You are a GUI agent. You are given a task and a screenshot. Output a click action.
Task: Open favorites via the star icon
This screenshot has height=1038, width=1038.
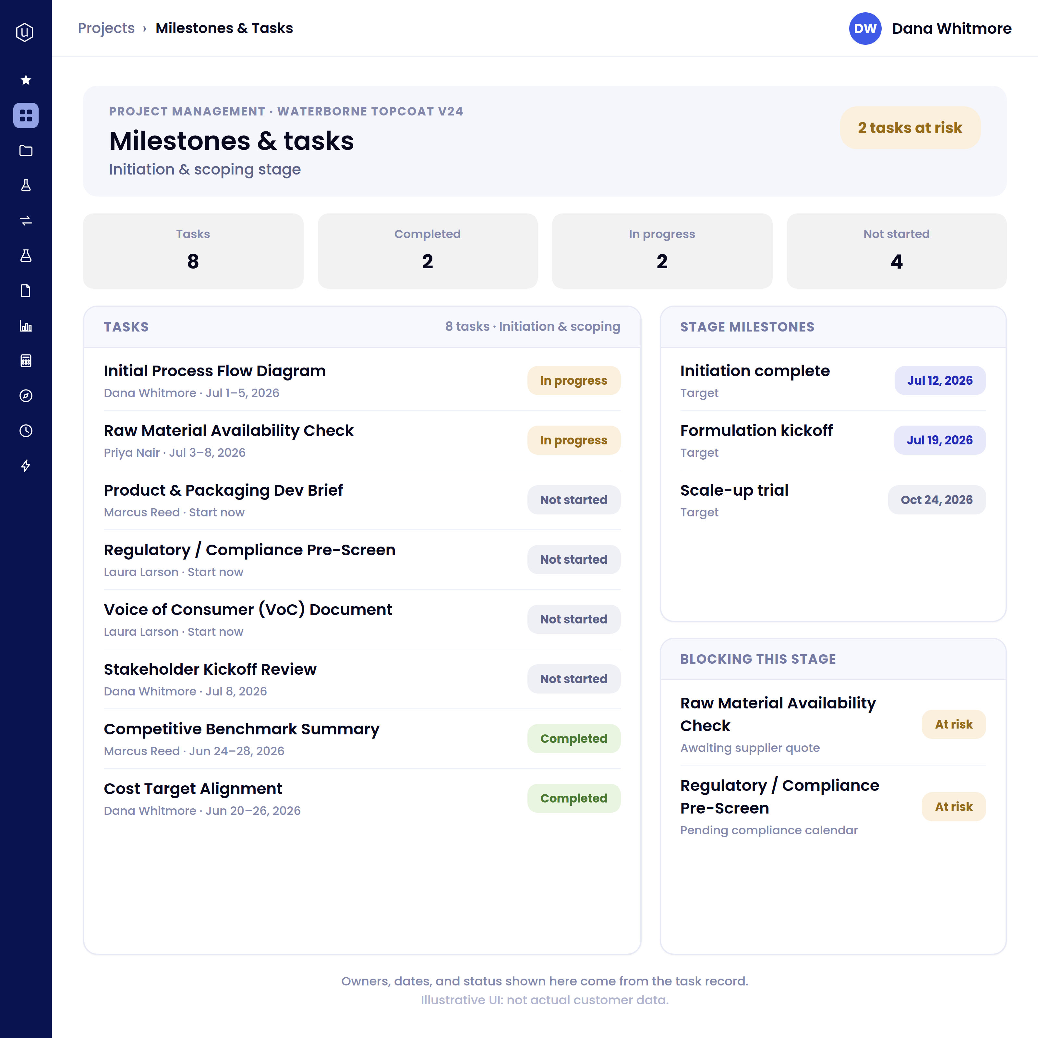(x=26, y=80)
